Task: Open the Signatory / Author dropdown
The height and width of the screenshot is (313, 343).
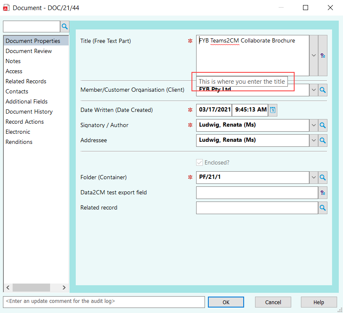Action: [x=313, y=125]
